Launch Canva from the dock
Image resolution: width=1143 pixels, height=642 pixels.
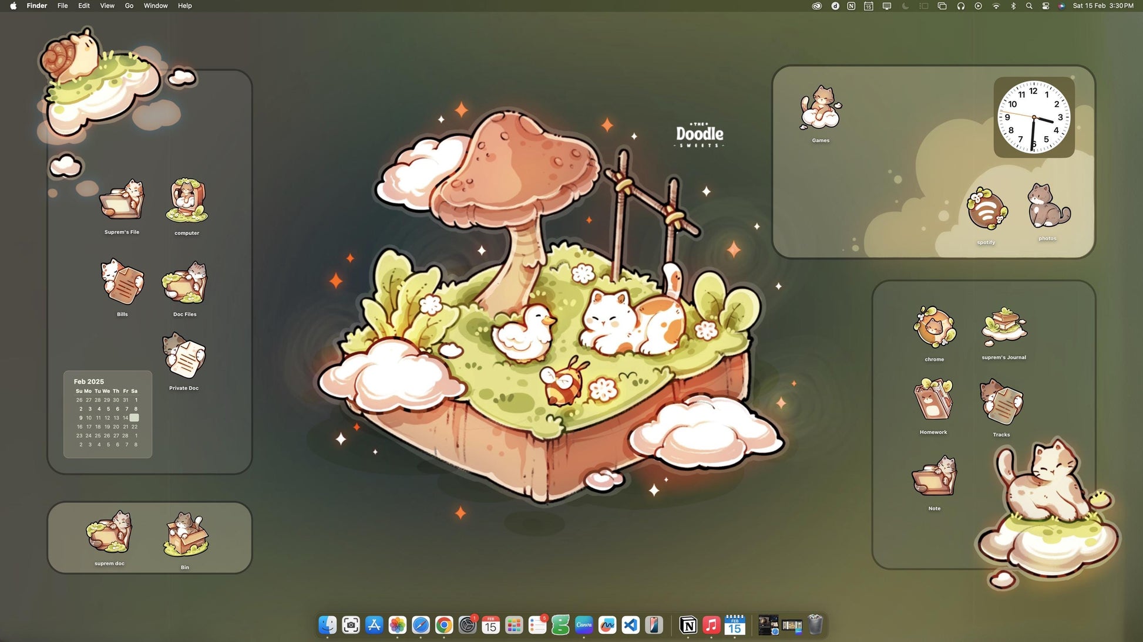point(584,625)
